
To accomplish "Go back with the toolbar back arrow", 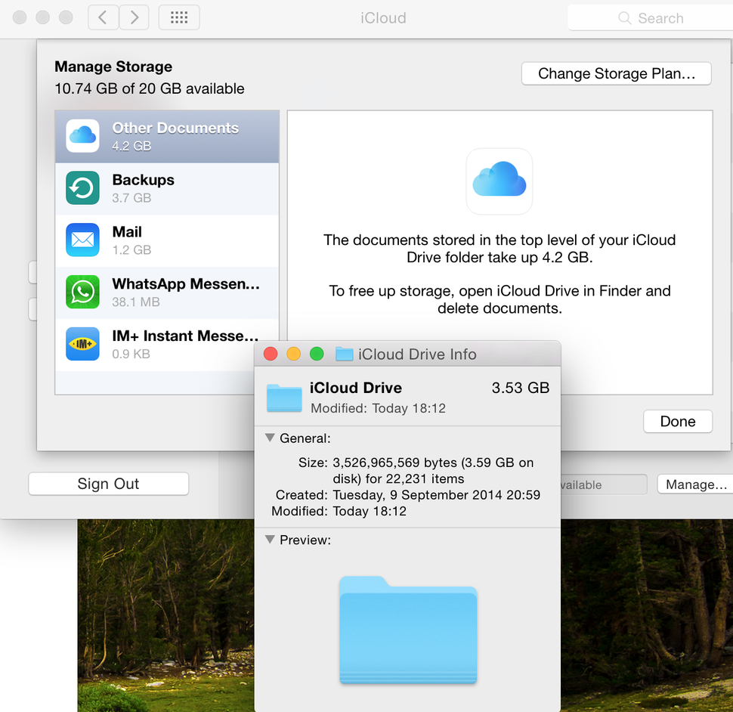I will pyautogui.click(x=103, y=18).
